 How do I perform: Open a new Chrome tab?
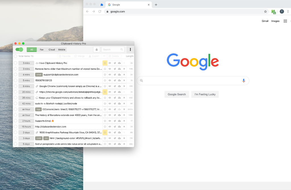(x=156, y=5)
